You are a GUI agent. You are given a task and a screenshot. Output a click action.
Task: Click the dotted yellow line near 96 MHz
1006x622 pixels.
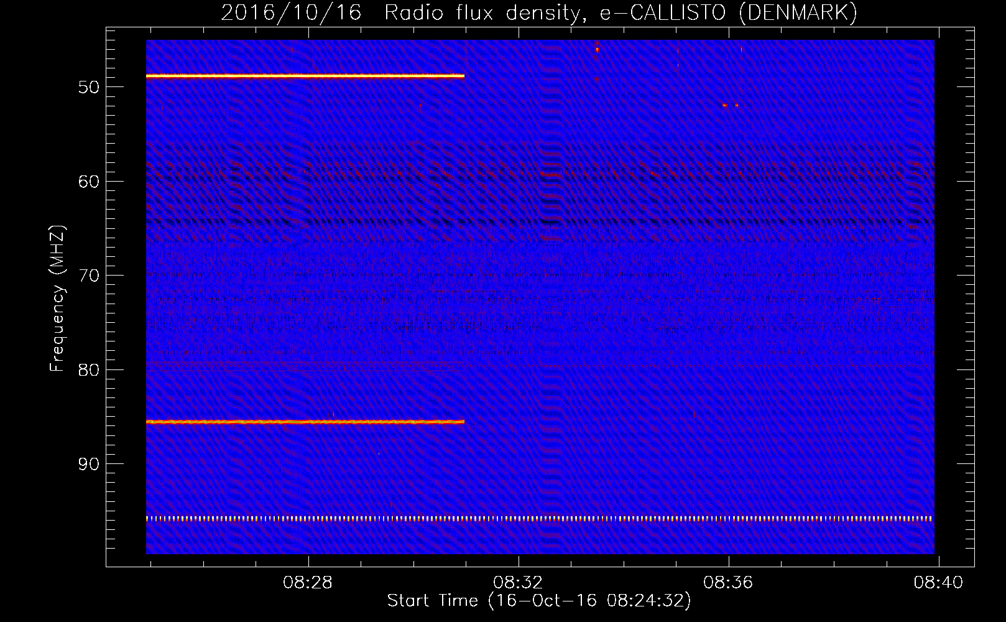point(540,518)
